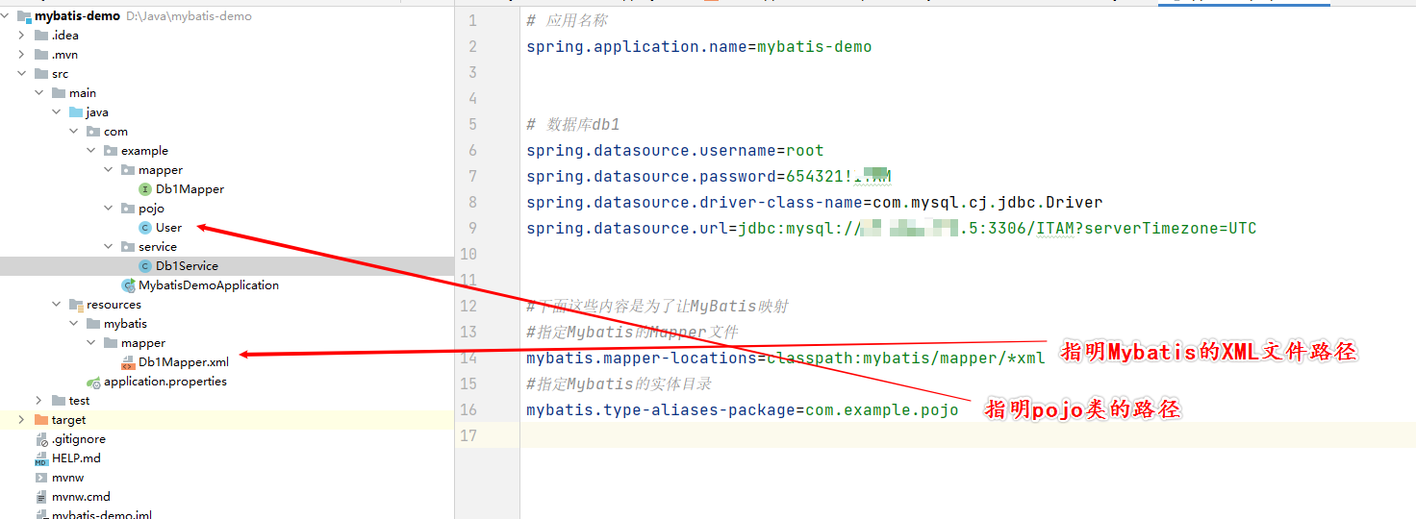Click the blue java source folder icon
The height and width of the screenshot is (519, 1416).
pos(76,112)
